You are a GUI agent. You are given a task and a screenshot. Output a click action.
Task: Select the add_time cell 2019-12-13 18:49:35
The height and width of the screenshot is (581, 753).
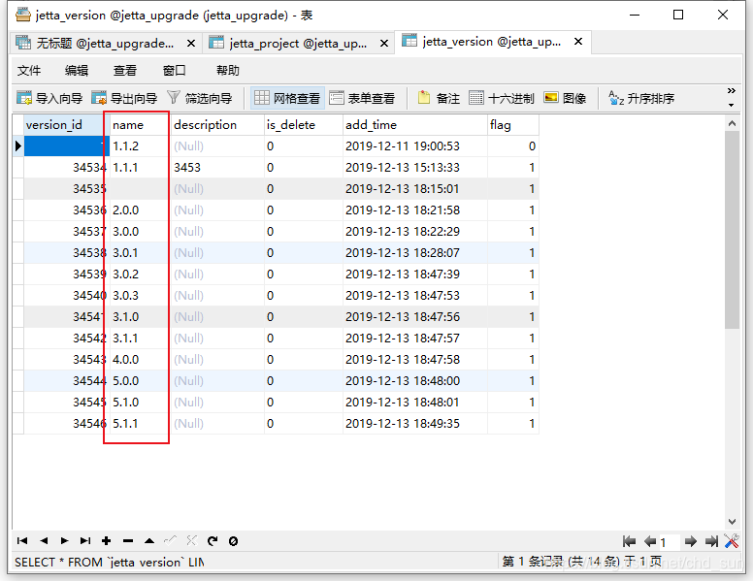coord(415,424)
